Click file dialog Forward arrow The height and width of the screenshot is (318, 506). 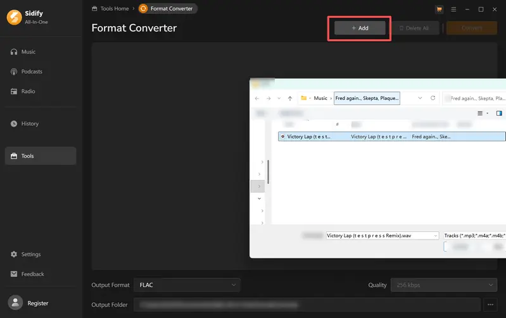[x=269, y=98]
